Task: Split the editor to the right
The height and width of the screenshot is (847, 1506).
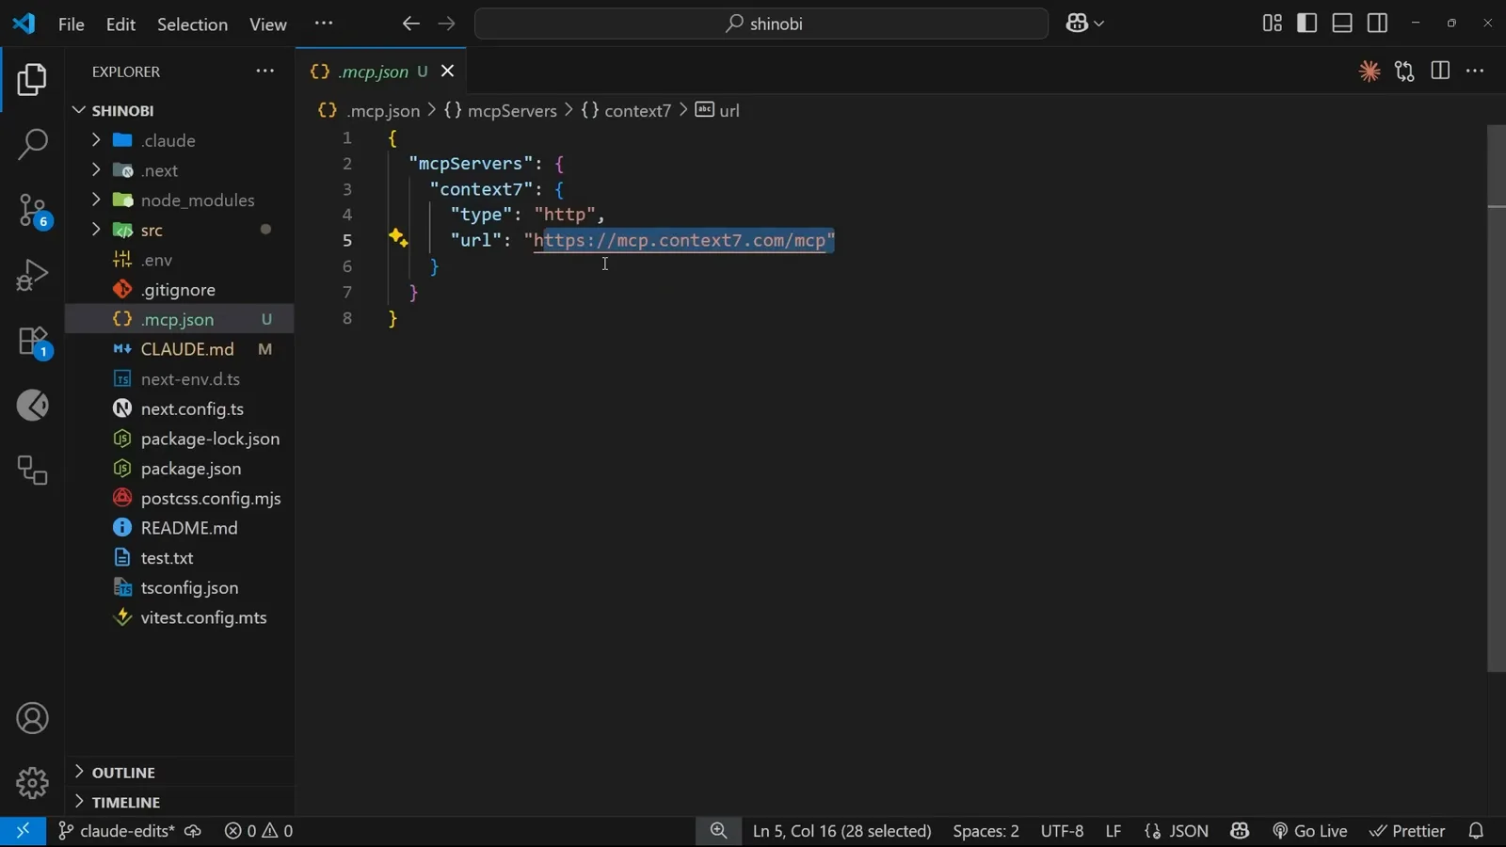Action: click(x=1440, y=72)
